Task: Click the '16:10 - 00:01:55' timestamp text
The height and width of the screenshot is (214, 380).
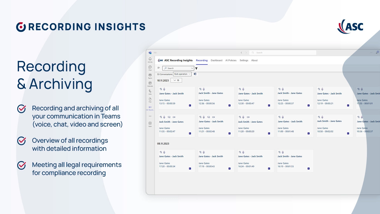Action: pos(286,167)
